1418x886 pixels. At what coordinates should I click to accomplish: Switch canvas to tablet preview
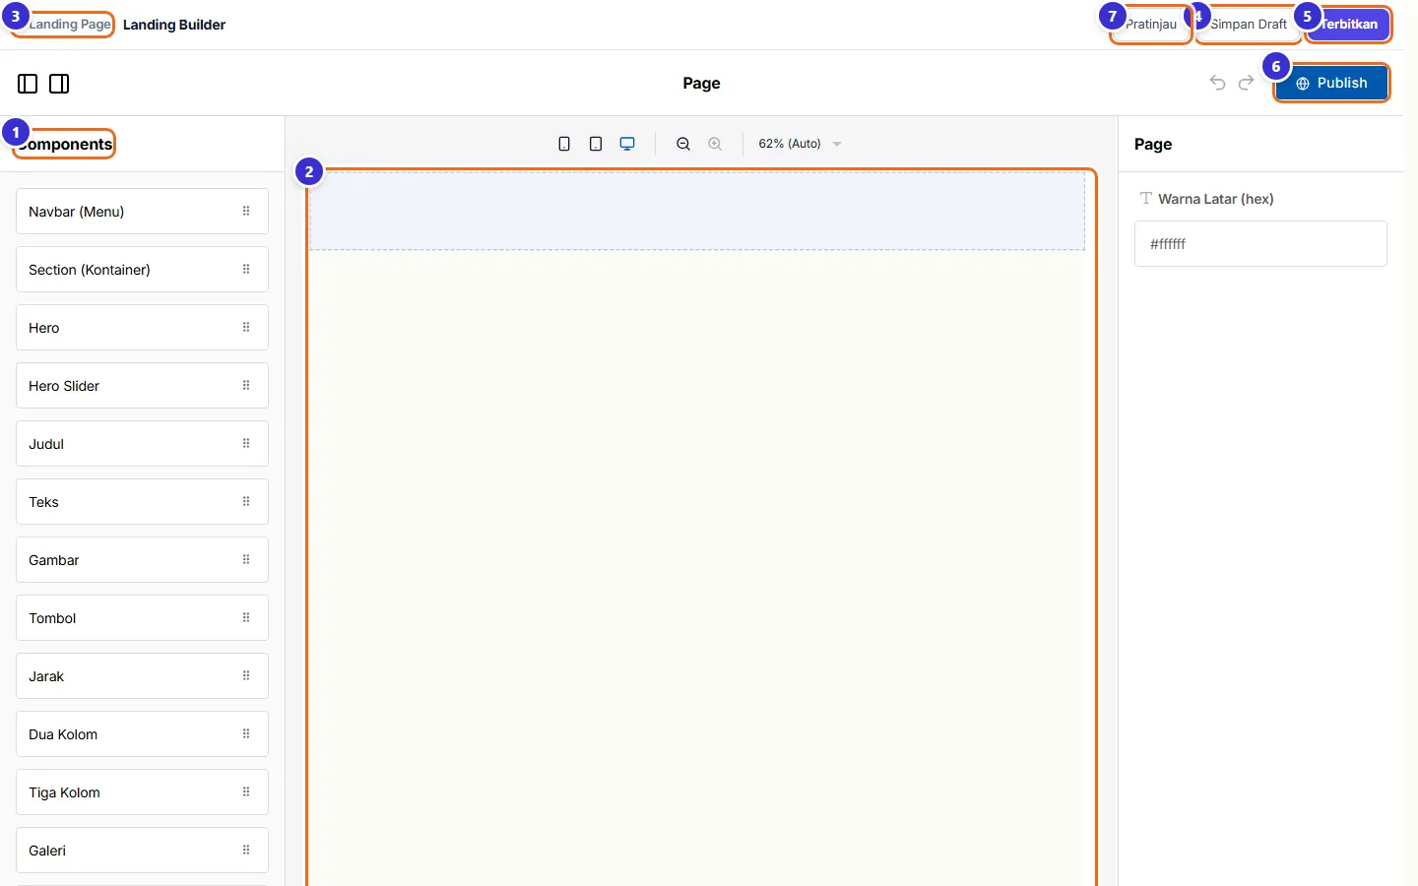click(x=596, y=144)
